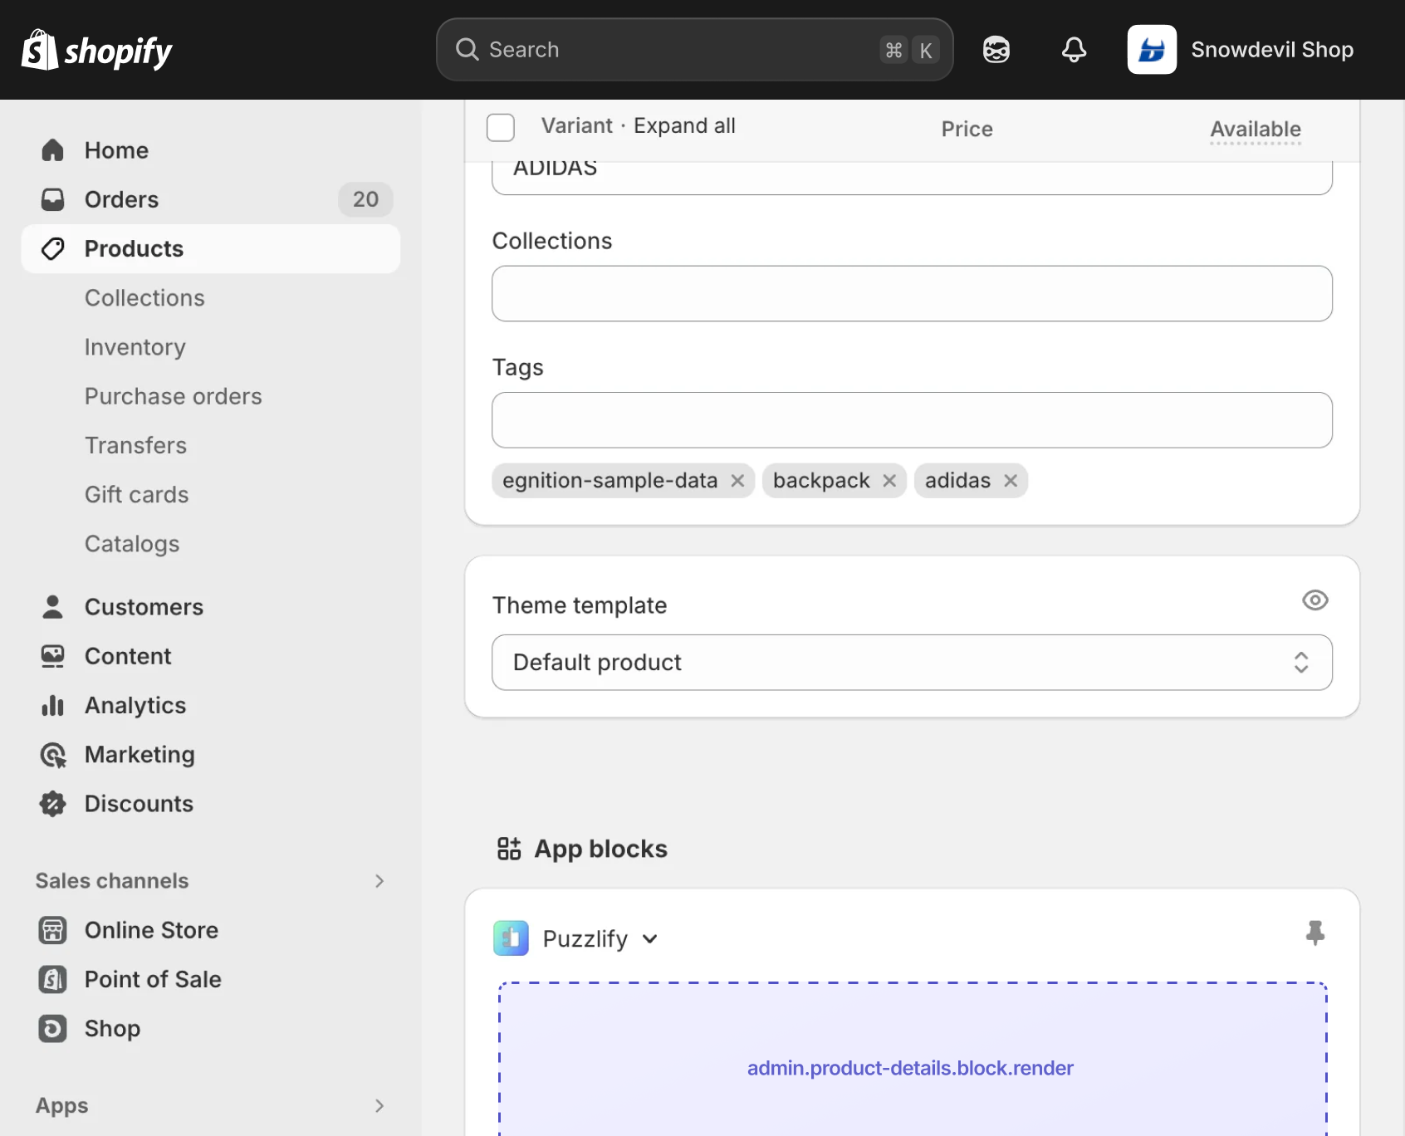This screenshot has width=1405, height=1136.
Task: Expand the Sales channels section
Action: click(x=379, y=881)
